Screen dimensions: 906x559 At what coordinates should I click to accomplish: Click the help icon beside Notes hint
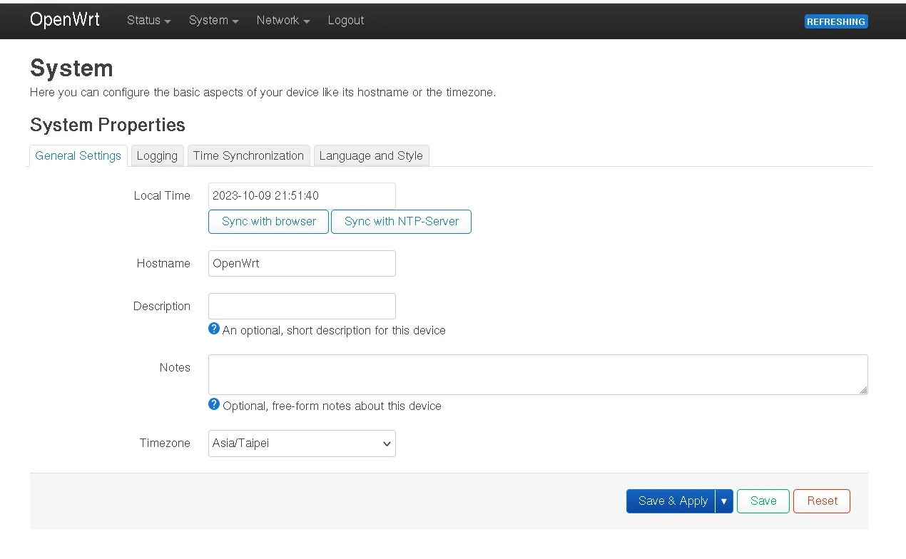(214, 404)
